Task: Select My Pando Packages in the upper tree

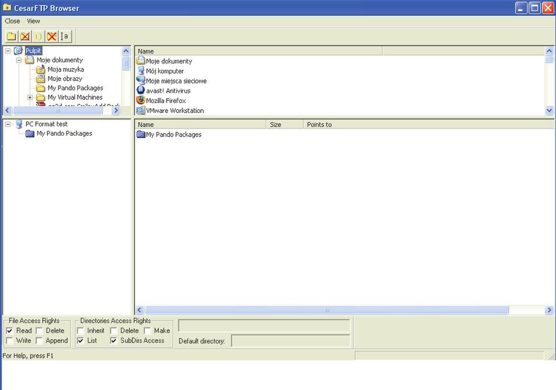Action: pyautogui.click(x=75, y=88)
